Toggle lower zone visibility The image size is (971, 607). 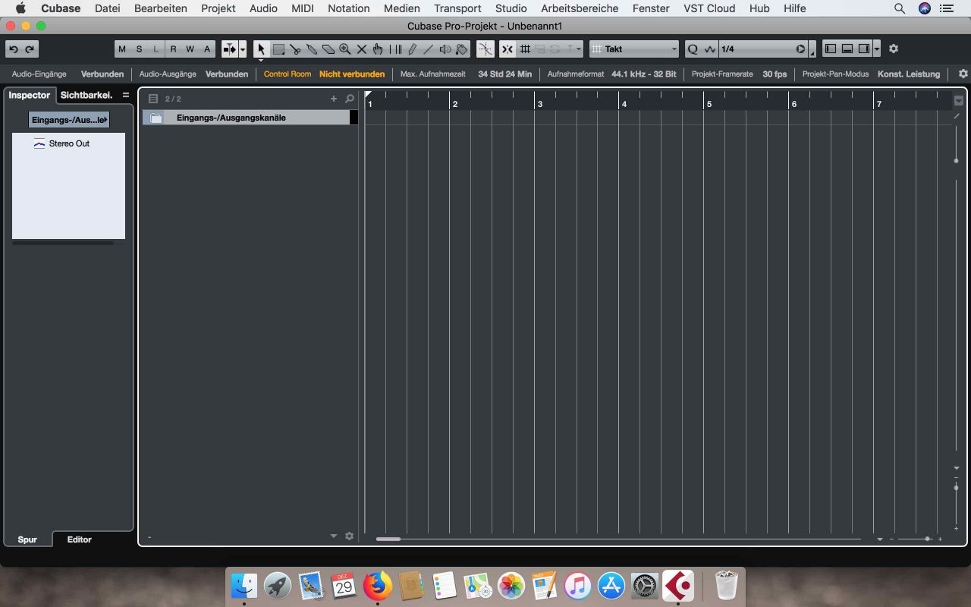coord(847,49)
